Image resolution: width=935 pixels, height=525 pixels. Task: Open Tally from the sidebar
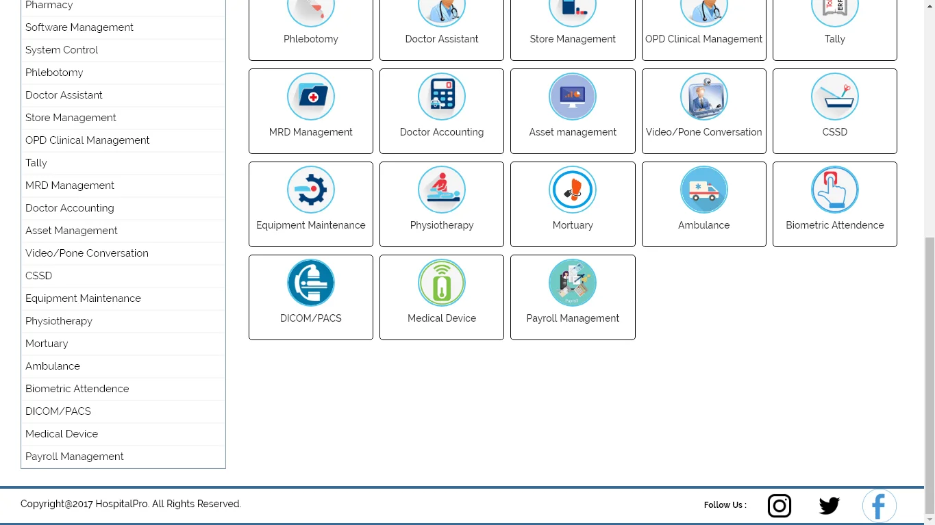123,163
